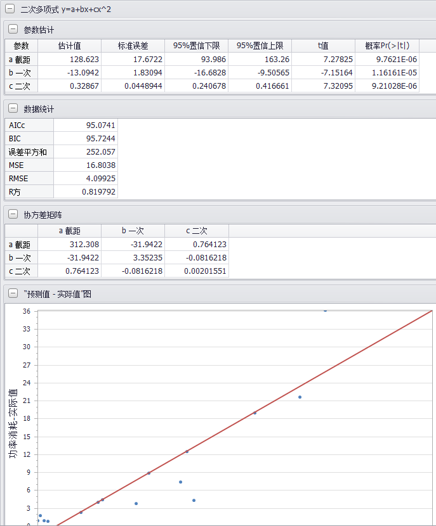Select the c 二次 row in parameter estimates
The height and width of the screenshot is (526, 436).
click(21, 86)
